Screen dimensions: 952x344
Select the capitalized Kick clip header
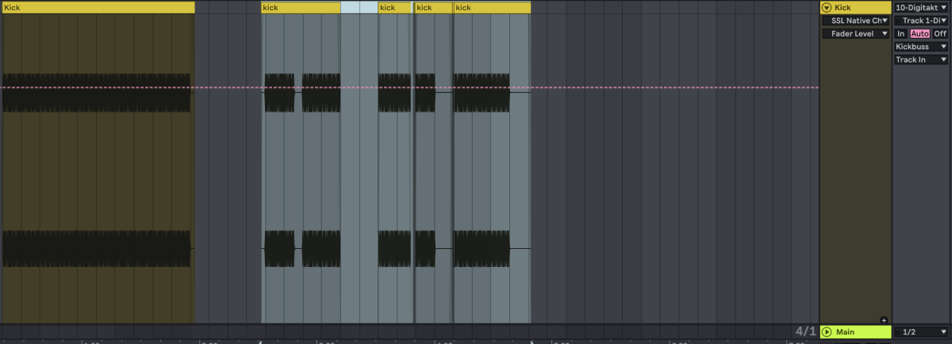pyautogui.click(x=98, y=7)
